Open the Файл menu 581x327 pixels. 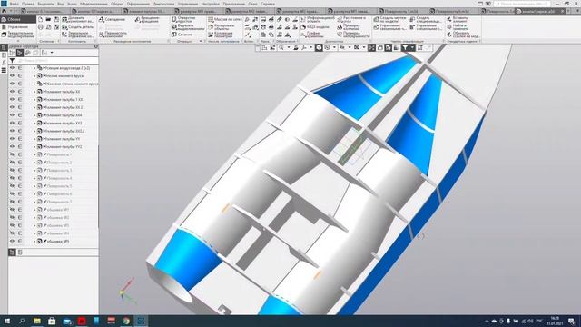coord(15,4)
